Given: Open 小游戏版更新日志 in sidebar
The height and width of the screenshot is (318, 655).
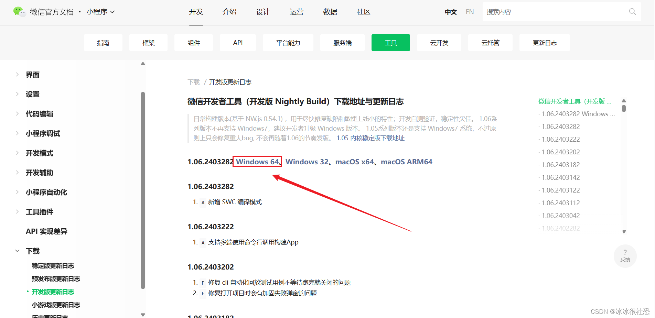Looking at the screenshot, I should coord(56,305).
